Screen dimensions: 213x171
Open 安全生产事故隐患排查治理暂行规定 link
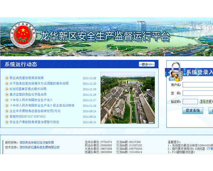point(34,122)
